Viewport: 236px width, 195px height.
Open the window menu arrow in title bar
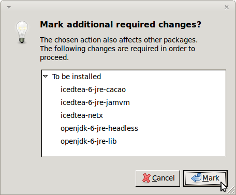click(x=9, y=7)
